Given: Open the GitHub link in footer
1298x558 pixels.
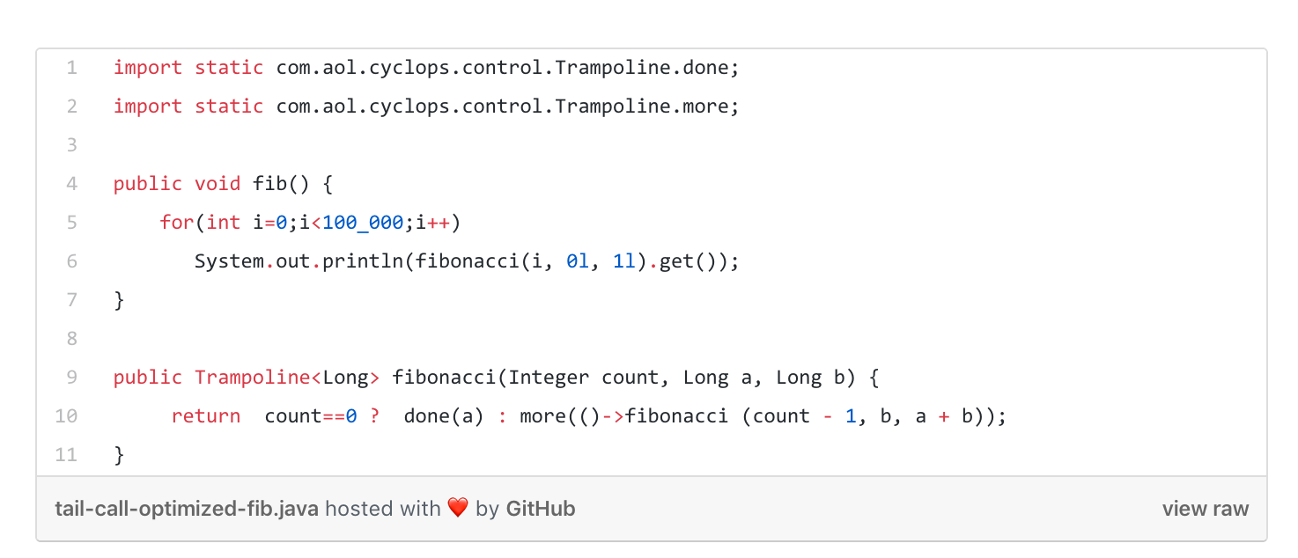Looking at the screenshot, I should click(x=541, y=509).
